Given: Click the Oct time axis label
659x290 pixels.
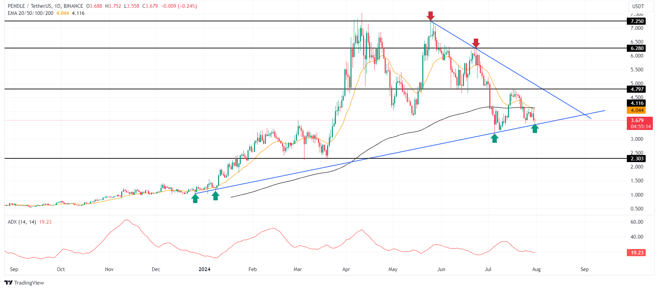Looking at the screenshot, I should (x=61, y=269).
